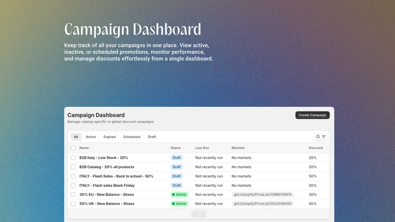Click PriceList tag ending 35324166455

click(263, 204)
